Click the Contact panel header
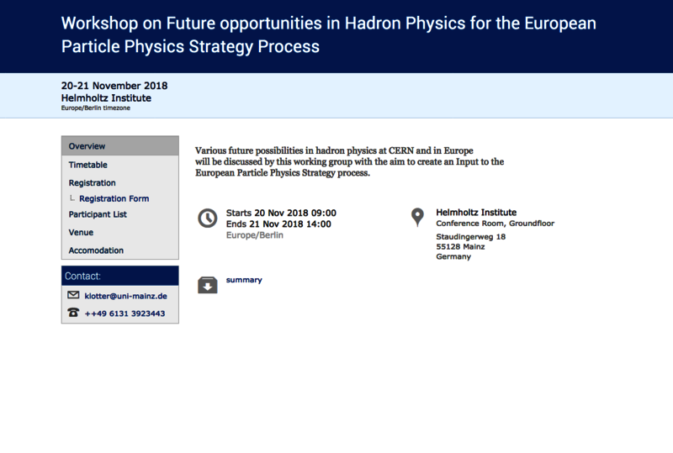Screen dimensions: 673x453 [x=120, y=276]
